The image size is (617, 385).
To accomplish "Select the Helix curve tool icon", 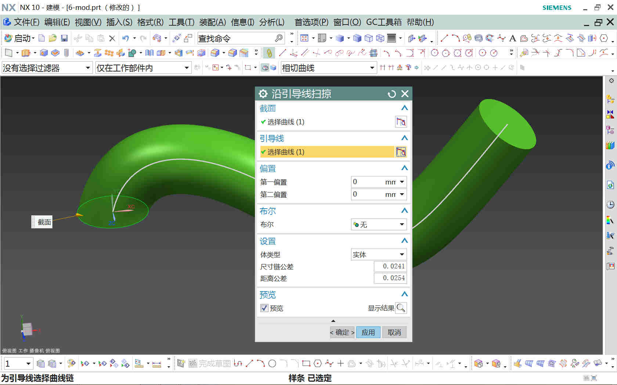I will click(x=478, y=38).
